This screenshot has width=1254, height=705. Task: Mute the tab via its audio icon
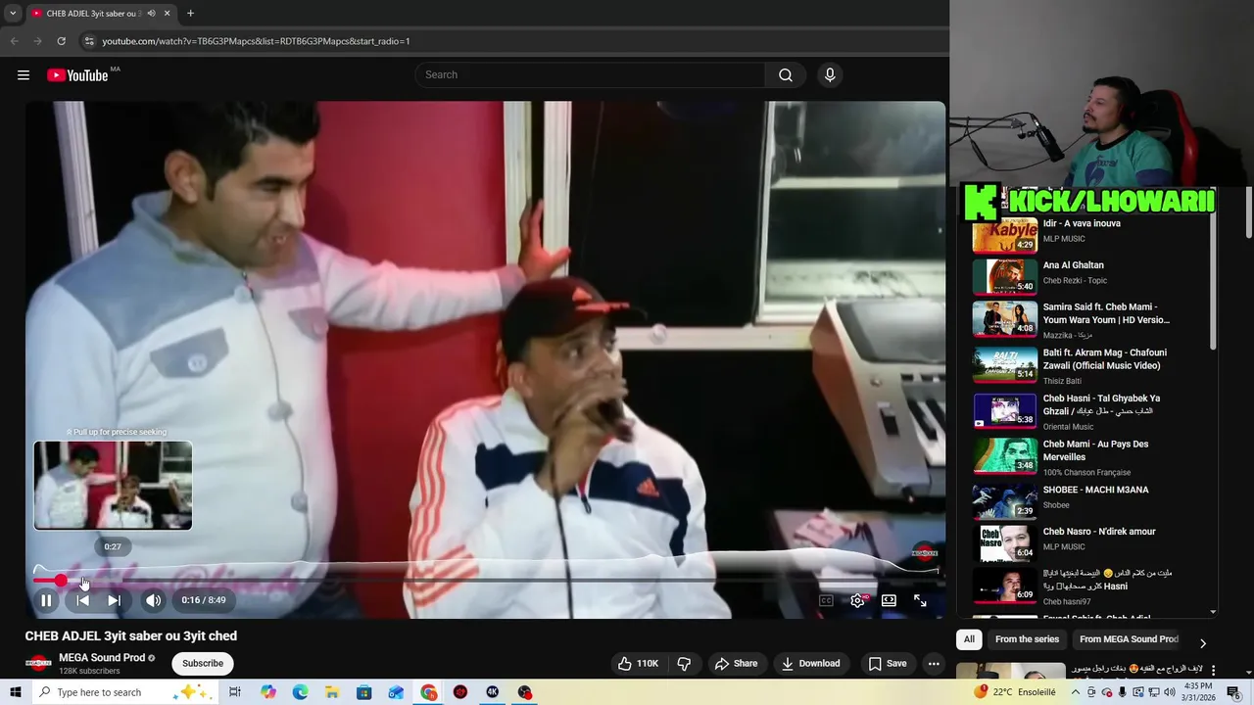click(151, 14)
